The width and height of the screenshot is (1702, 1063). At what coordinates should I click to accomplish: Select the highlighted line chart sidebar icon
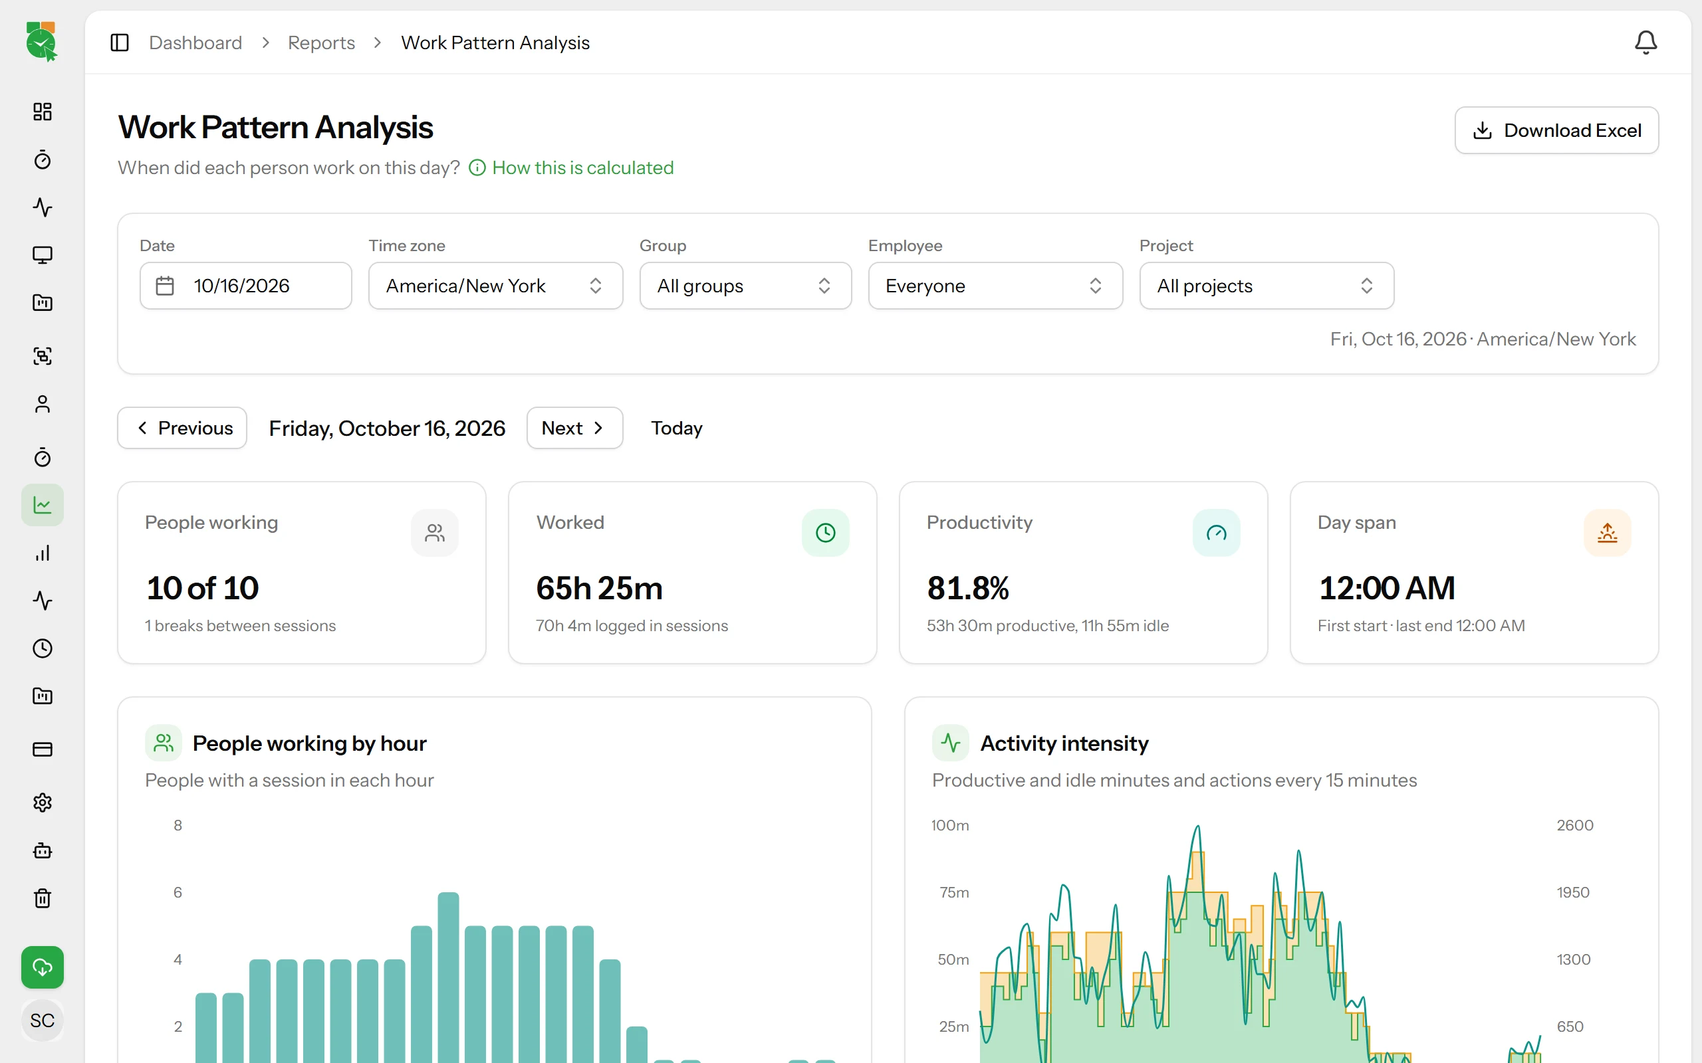click(42, 505)
